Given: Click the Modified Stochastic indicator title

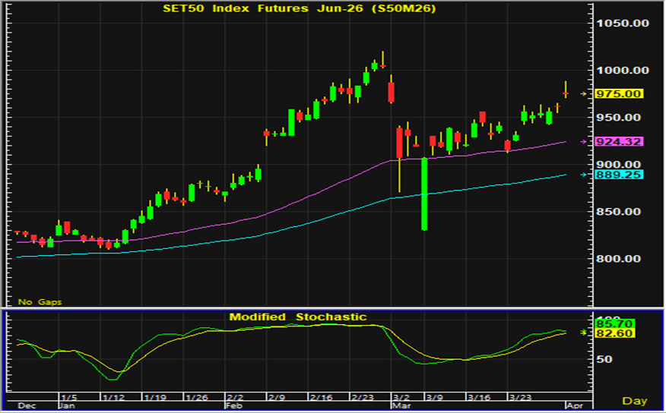Looking at the screenshot, I should 298,317.
